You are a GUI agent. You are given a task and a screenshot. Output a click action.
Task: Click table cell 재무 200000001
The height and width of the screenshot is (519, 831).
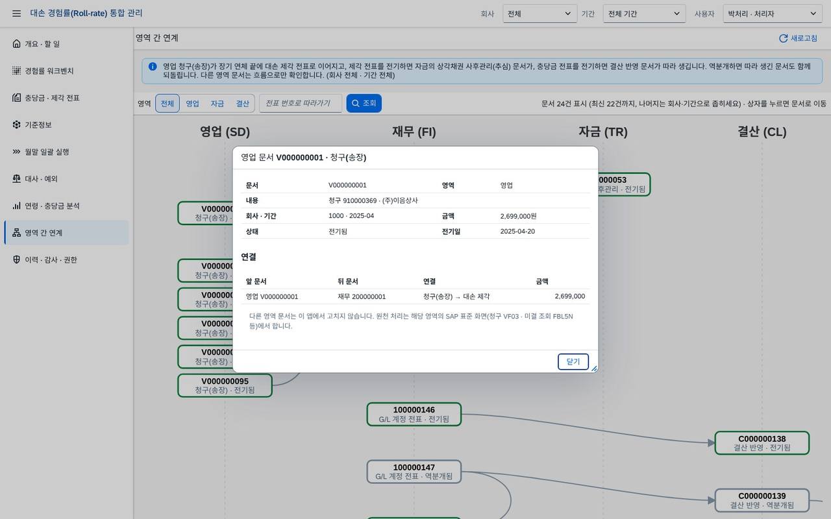[362, 296]
